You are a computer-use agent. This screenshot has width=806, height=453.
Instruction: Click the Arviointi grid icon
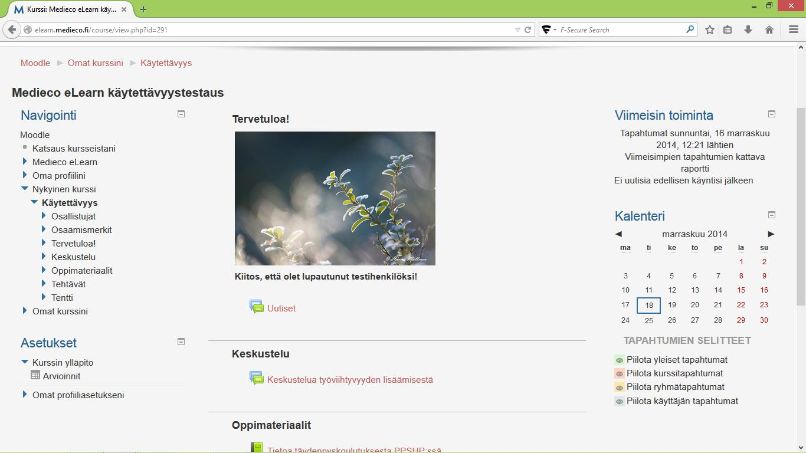click(35, 375)
